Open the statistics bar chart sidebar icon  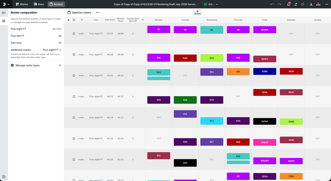[x=4, y=13]
